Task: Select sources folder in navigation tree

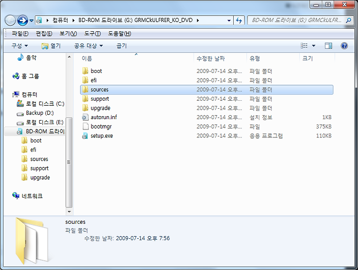Action: coord(35,159)
